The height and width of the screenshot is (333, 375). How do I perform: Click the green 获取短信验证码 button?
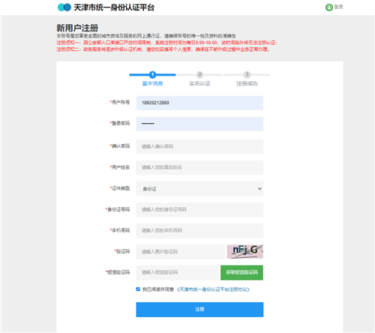tap(241, 272)
